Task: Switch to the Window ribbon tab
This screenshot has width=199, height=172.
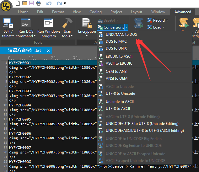Action: pos(158,12)
